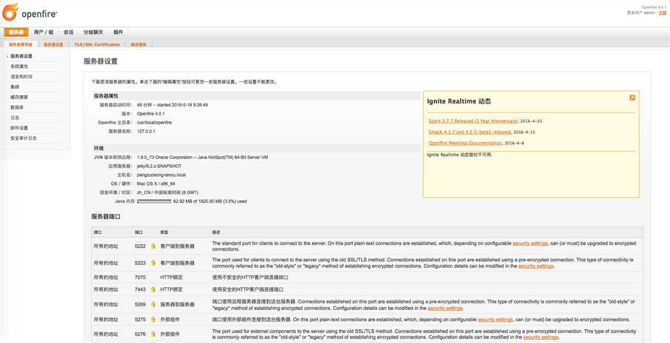Screen dimensions: 670x343
Task: Click the lock icon for port 5223
Action: pos(153,262)
